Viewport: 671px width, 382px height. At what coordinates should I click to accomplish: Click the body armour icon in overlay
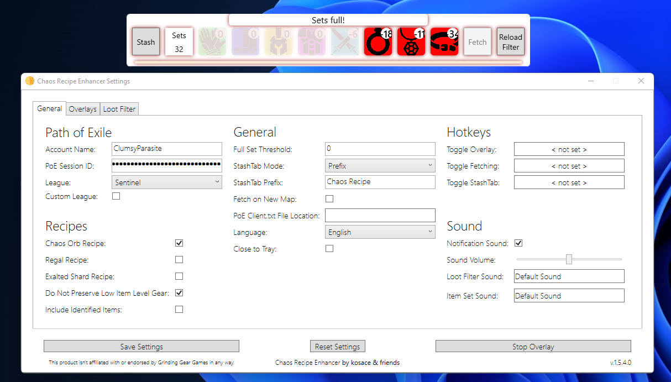(312, 41)
